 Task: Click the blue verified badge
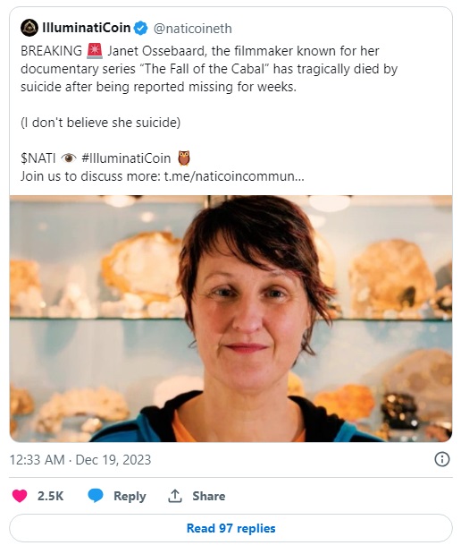pos(141,29)
